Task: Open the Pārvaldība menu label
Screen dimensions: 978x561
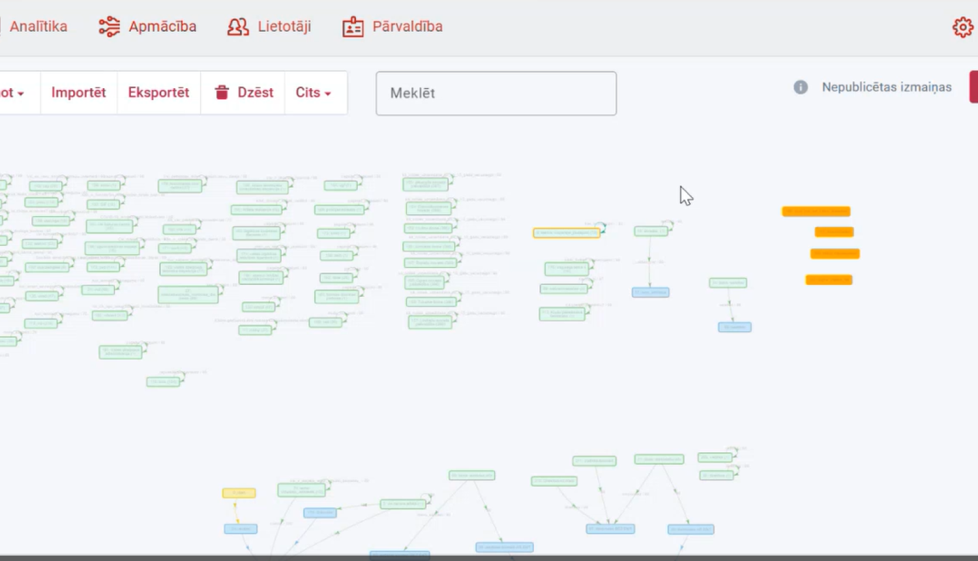Action: tap(407, 27)
